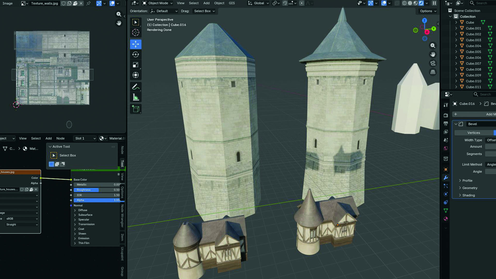Open the Material properties tab icon

(x=446, y=219)
